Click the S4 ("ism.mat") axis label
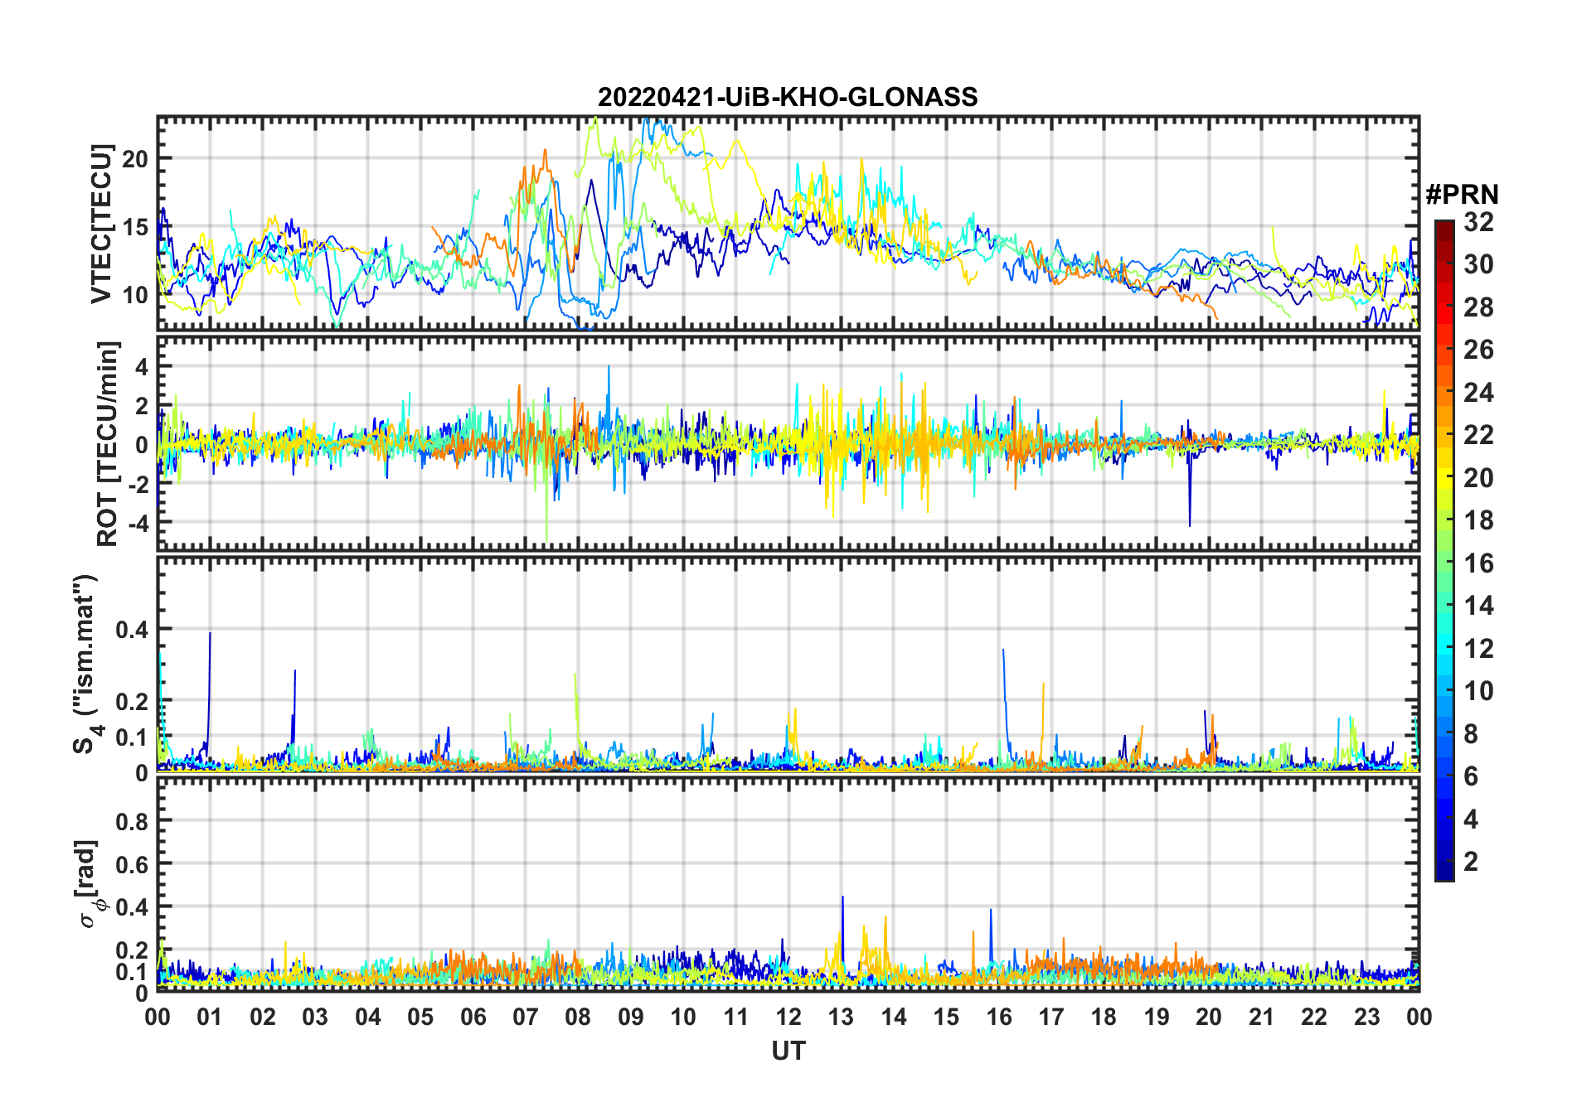This screenshot has height=1102, width=1577. click(x=86, y=665)
